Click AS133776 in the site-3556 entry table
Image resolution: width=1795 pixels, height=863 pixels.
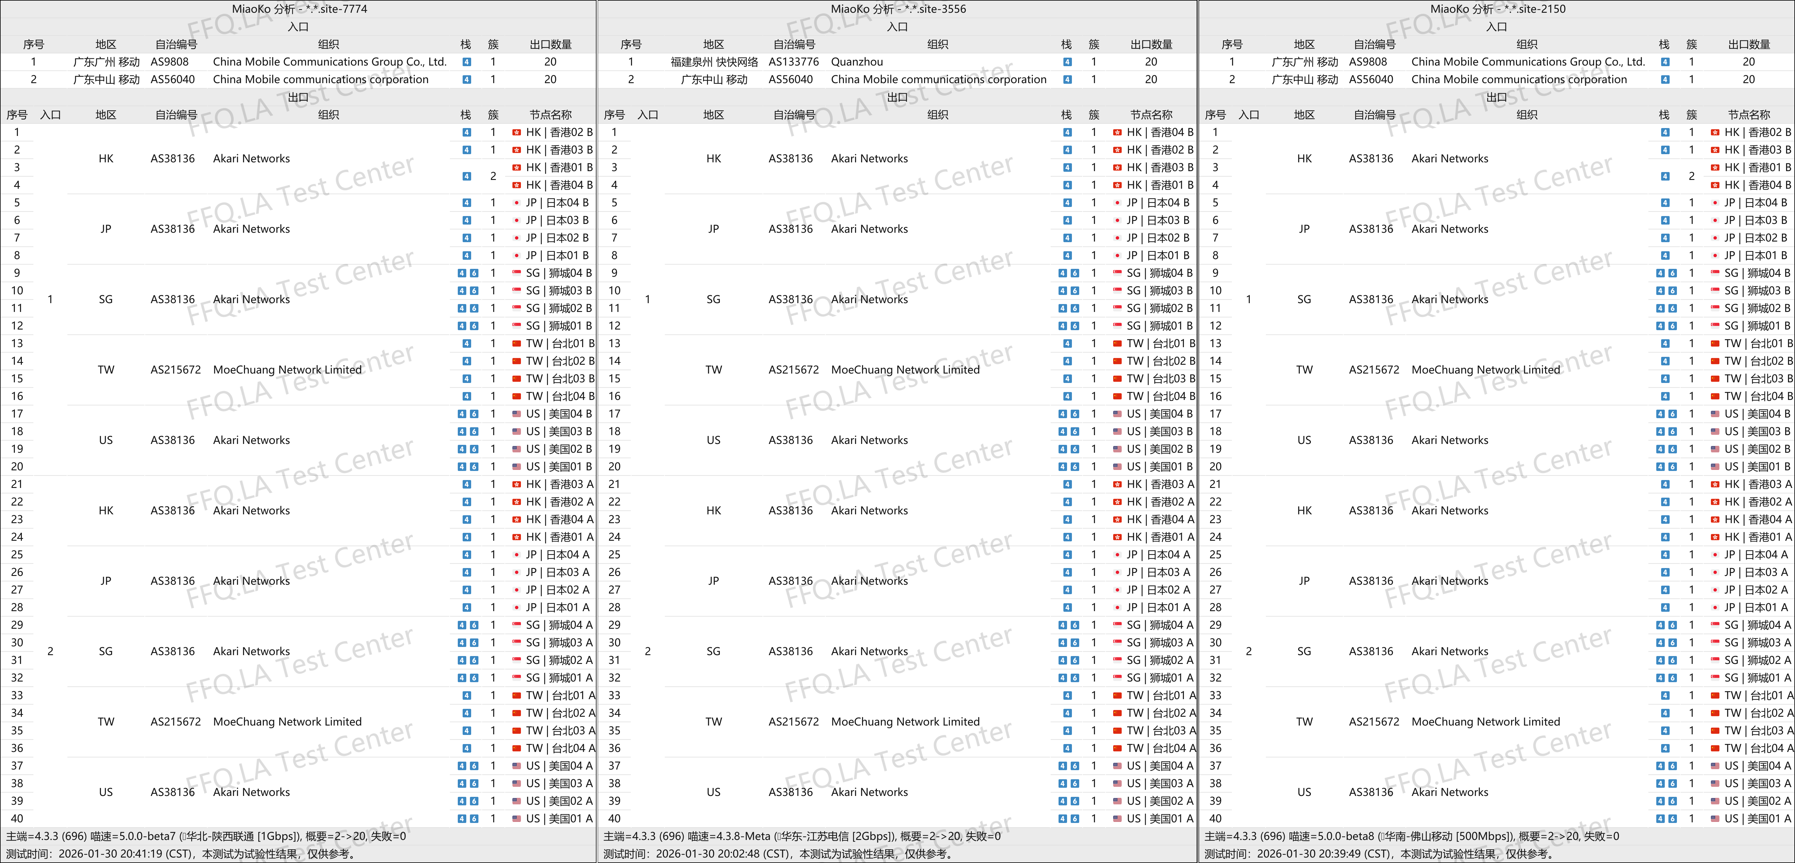tap(794, 62)
